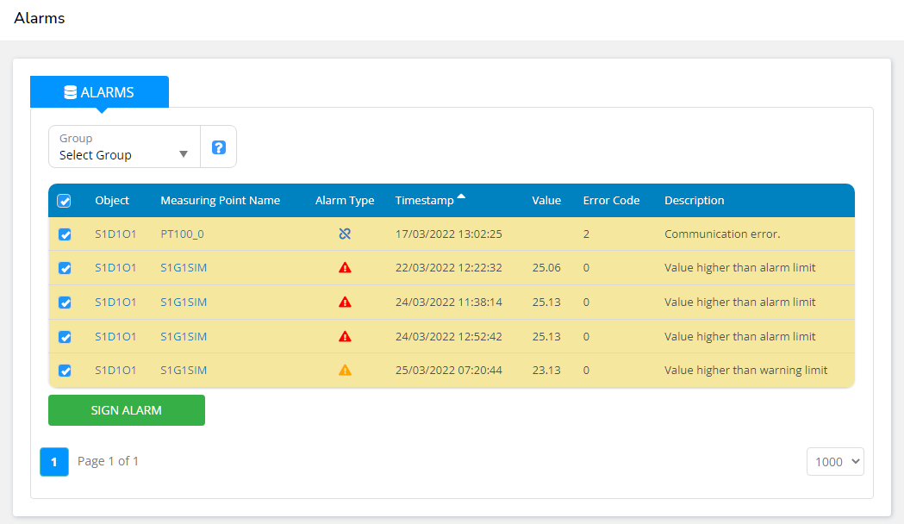Viewport: 904px width, 524px height.
Task: Open the S1G1SIM measuring point link
Action: 184,267
